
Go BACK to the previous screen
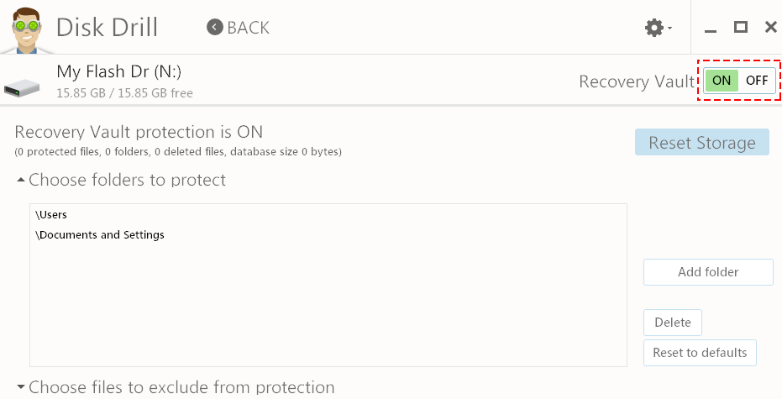(x=238, y=28)
